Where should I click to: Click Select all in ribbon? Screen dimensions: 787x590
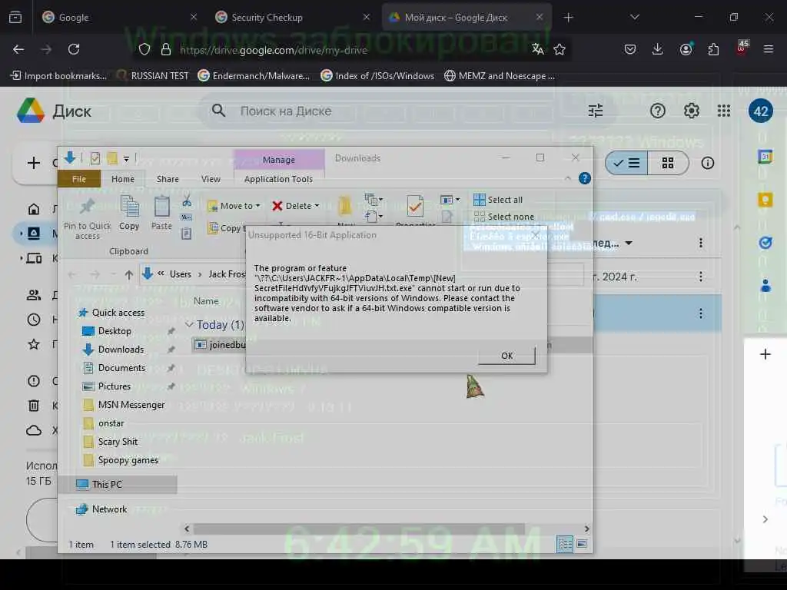pos(498,200)
